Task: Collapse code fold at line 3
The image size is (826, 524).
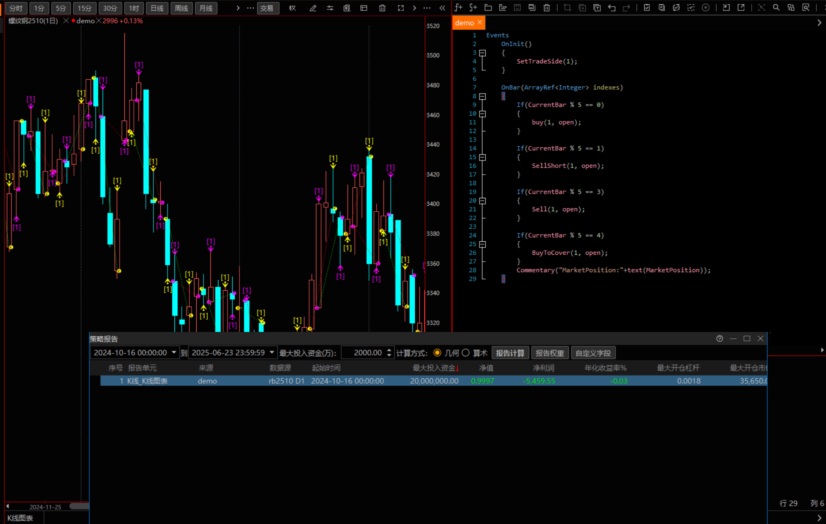Action: 482,53
